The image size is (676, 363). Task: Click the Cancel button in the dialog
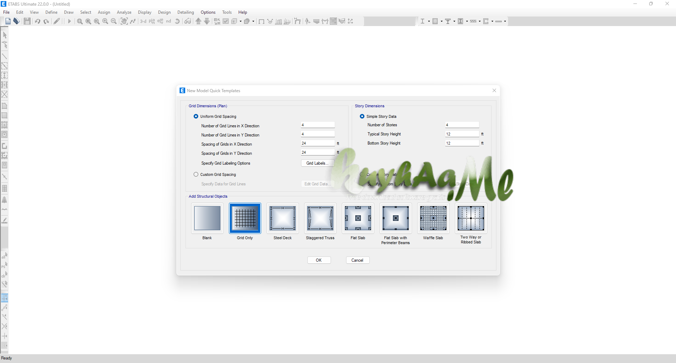[x=357, y=260]
